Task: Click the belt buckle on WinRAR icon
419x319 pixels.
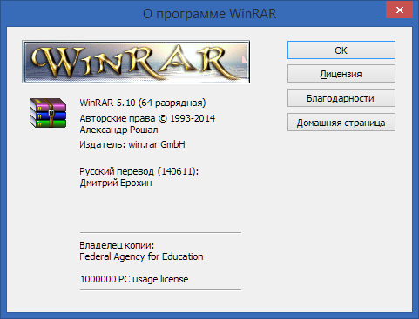Action: (51, 112)
